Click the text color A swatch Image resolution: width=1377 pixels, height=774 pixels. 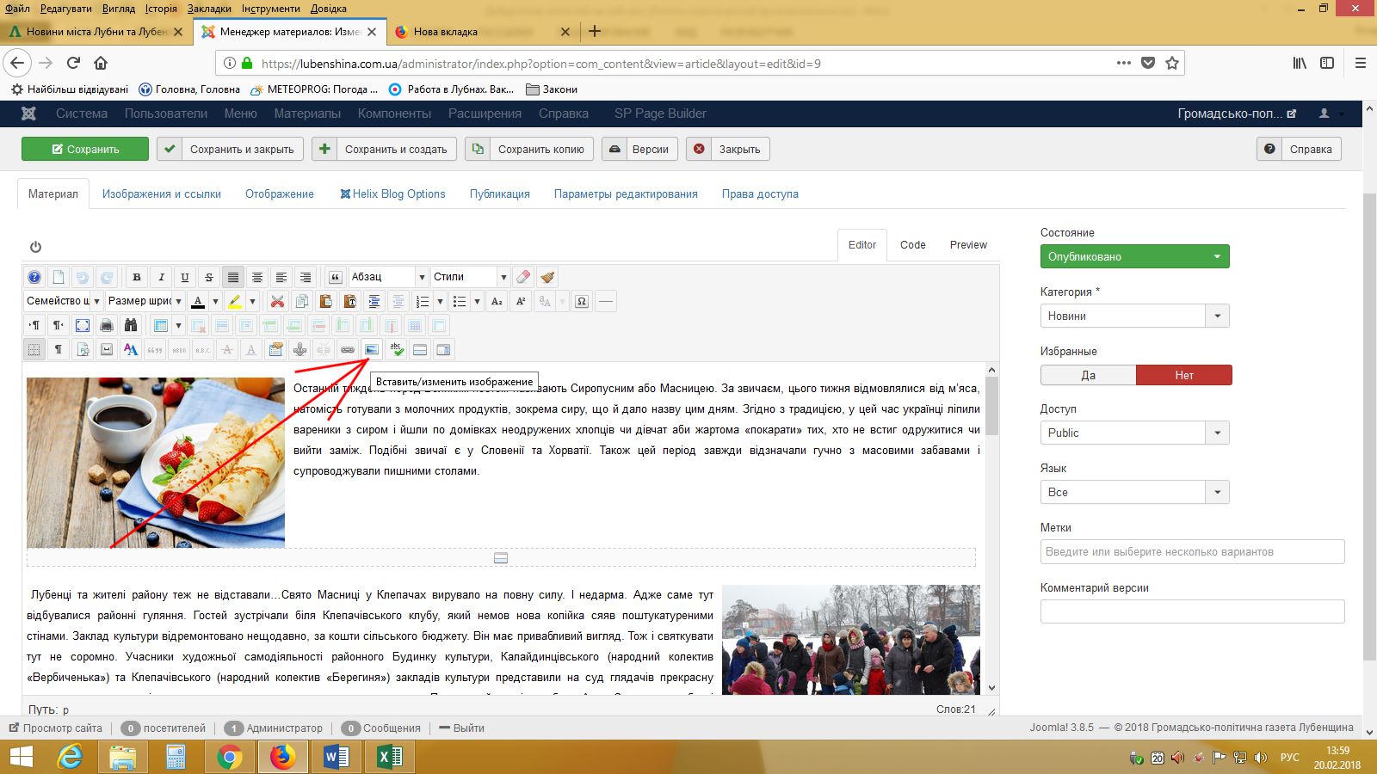pos(198,301)
